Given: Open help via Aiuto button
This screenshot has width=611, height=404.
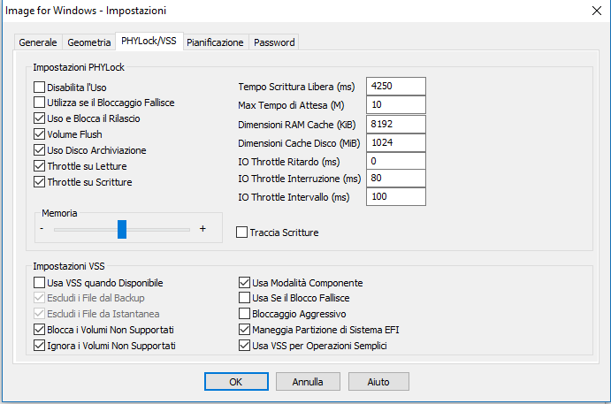Looking at the screenshot, I should point(378,382).
